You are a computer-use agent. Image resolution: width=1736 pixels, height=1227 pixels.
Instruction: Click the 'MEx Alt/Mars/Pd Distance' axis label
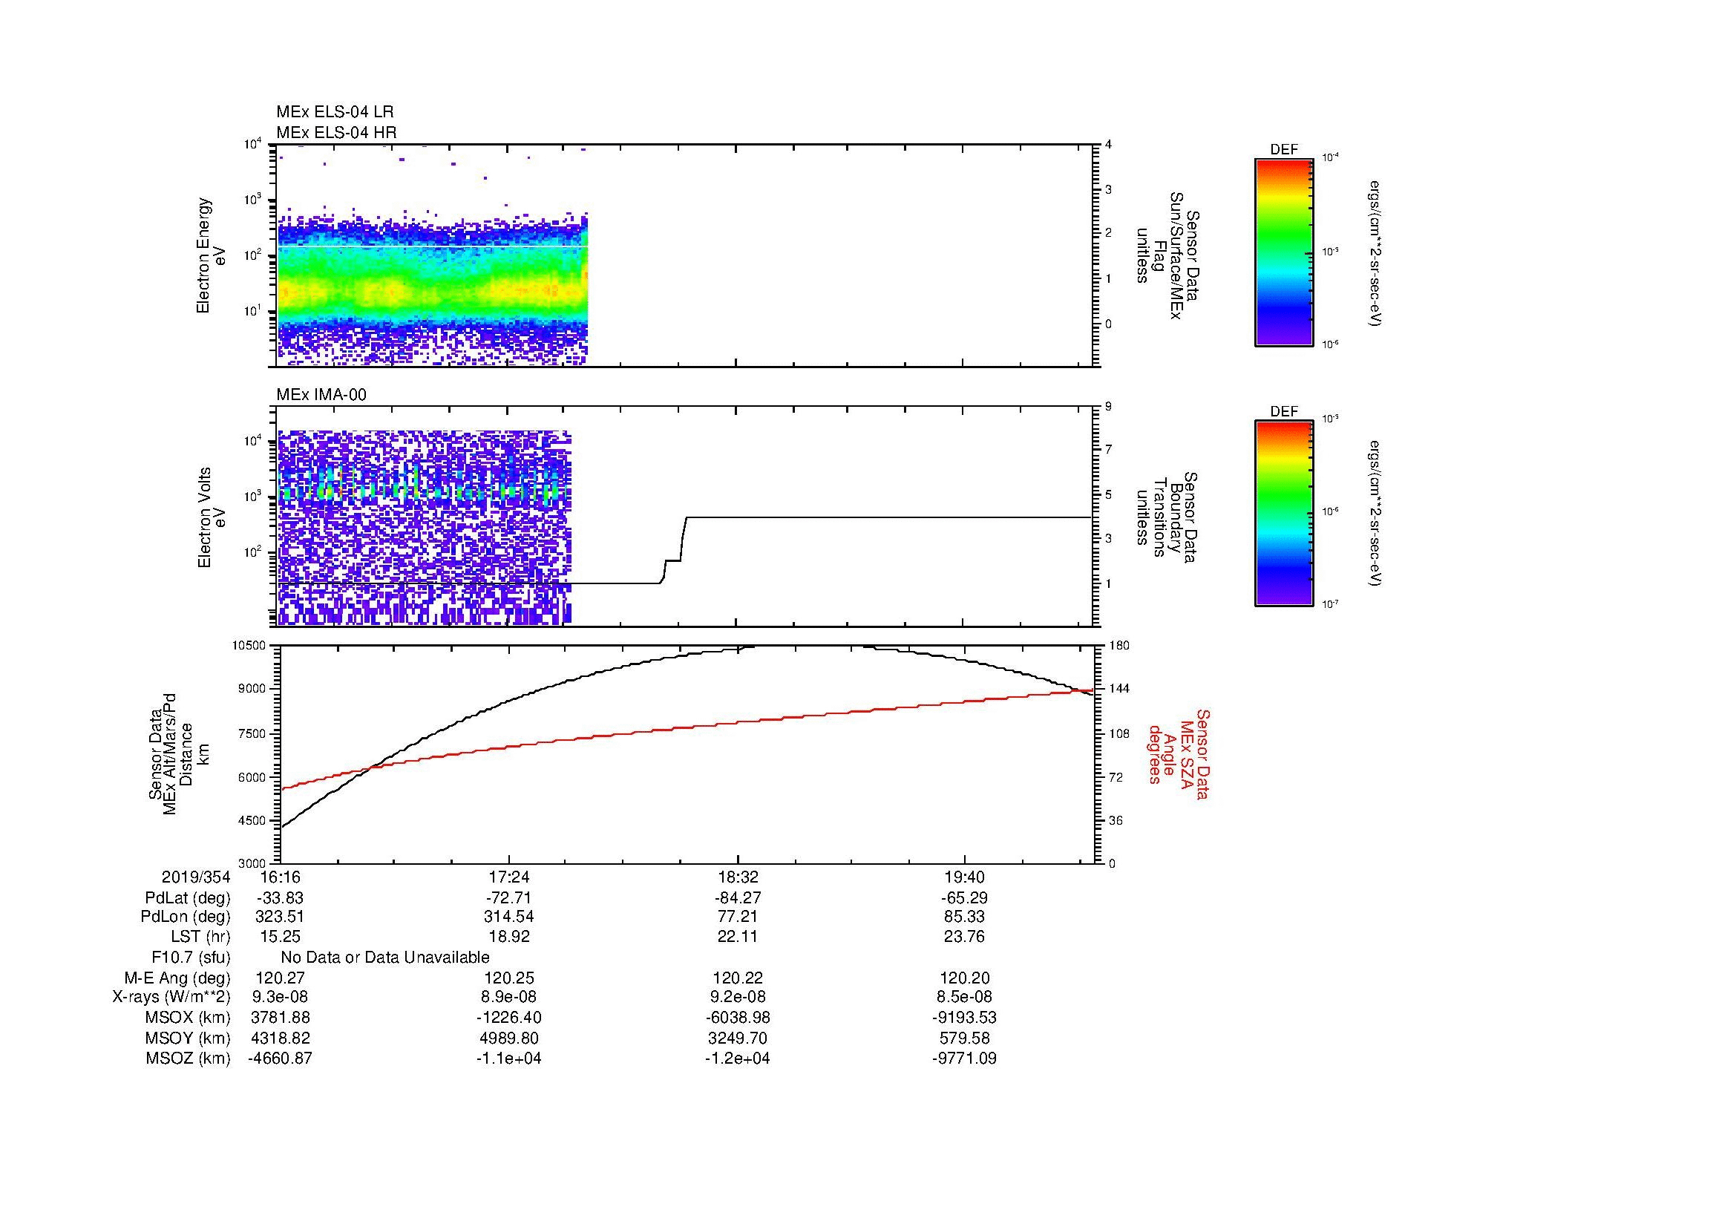[x=178, y=753]
